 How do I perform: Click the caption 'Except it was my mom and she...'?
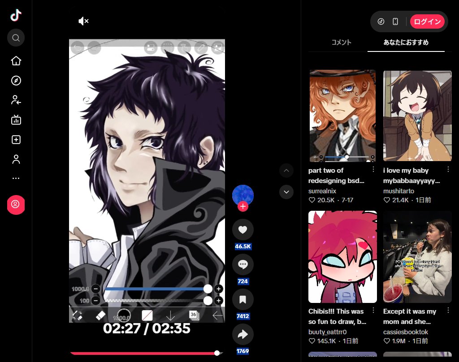coord(410,317)
